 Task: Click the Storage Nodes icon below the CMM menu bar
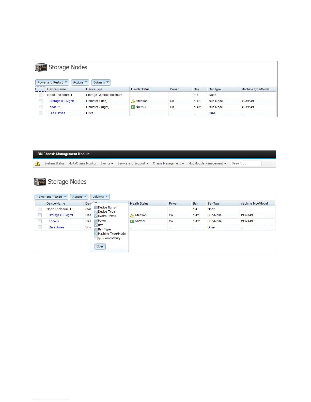click(40, 182)
